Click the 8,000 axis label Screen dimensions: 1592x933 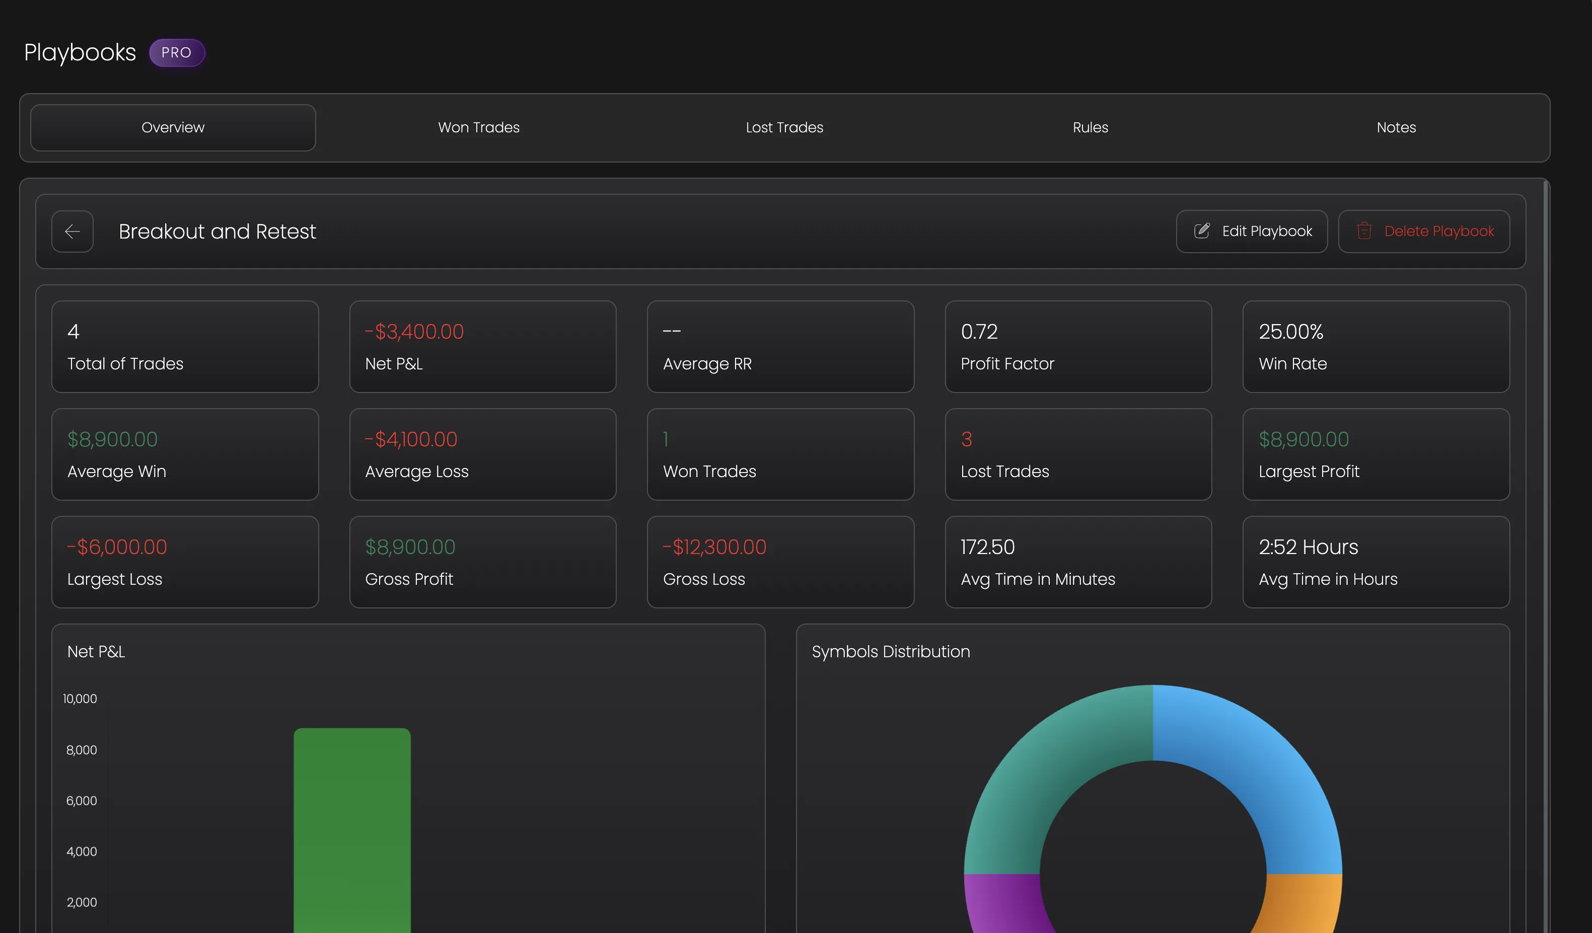(x=82, y=750)
